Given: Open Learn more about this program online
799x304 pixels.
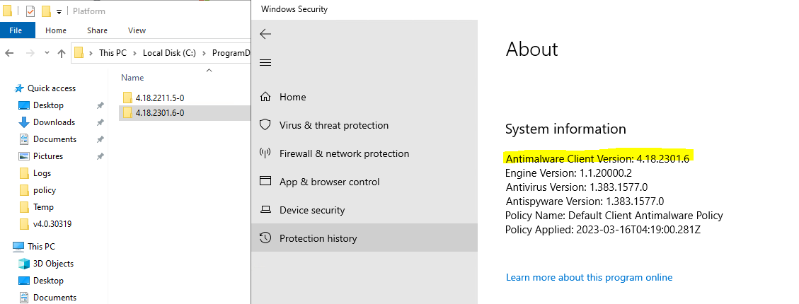Looking at the screenshot, I should coord(589,278).
